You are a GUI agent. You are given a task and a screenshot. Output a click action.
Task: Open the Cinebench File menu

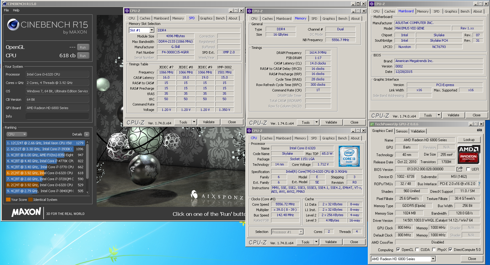pos(6,10)
